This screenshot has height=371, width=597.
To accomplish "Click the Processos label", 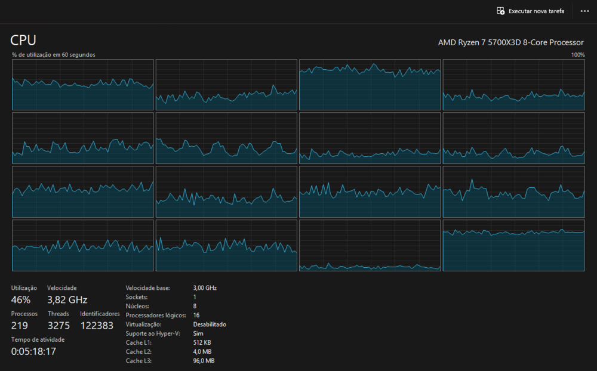I will [24, 314].
